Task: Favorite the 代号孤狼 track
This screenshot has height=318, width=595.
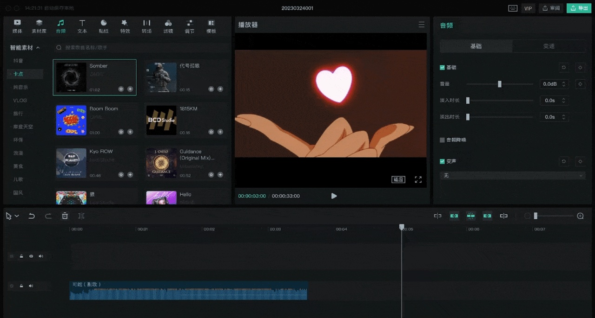Action: [211, 89]
